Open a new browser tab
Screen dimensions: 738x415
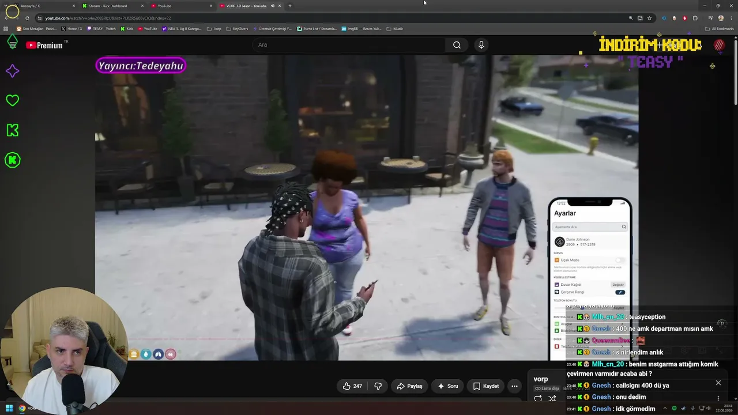[x=289, y=6]
